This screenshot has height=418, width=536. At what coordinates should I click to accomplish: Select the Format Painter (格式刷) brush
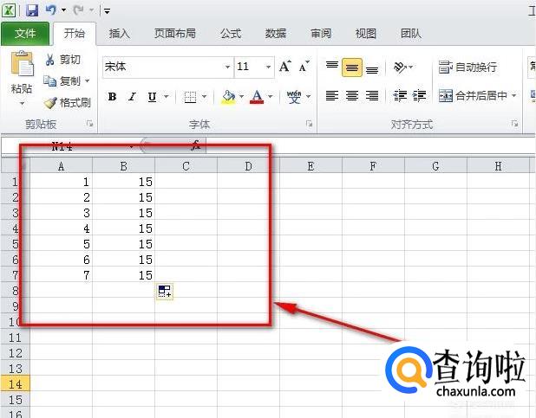tap(50, 102)
